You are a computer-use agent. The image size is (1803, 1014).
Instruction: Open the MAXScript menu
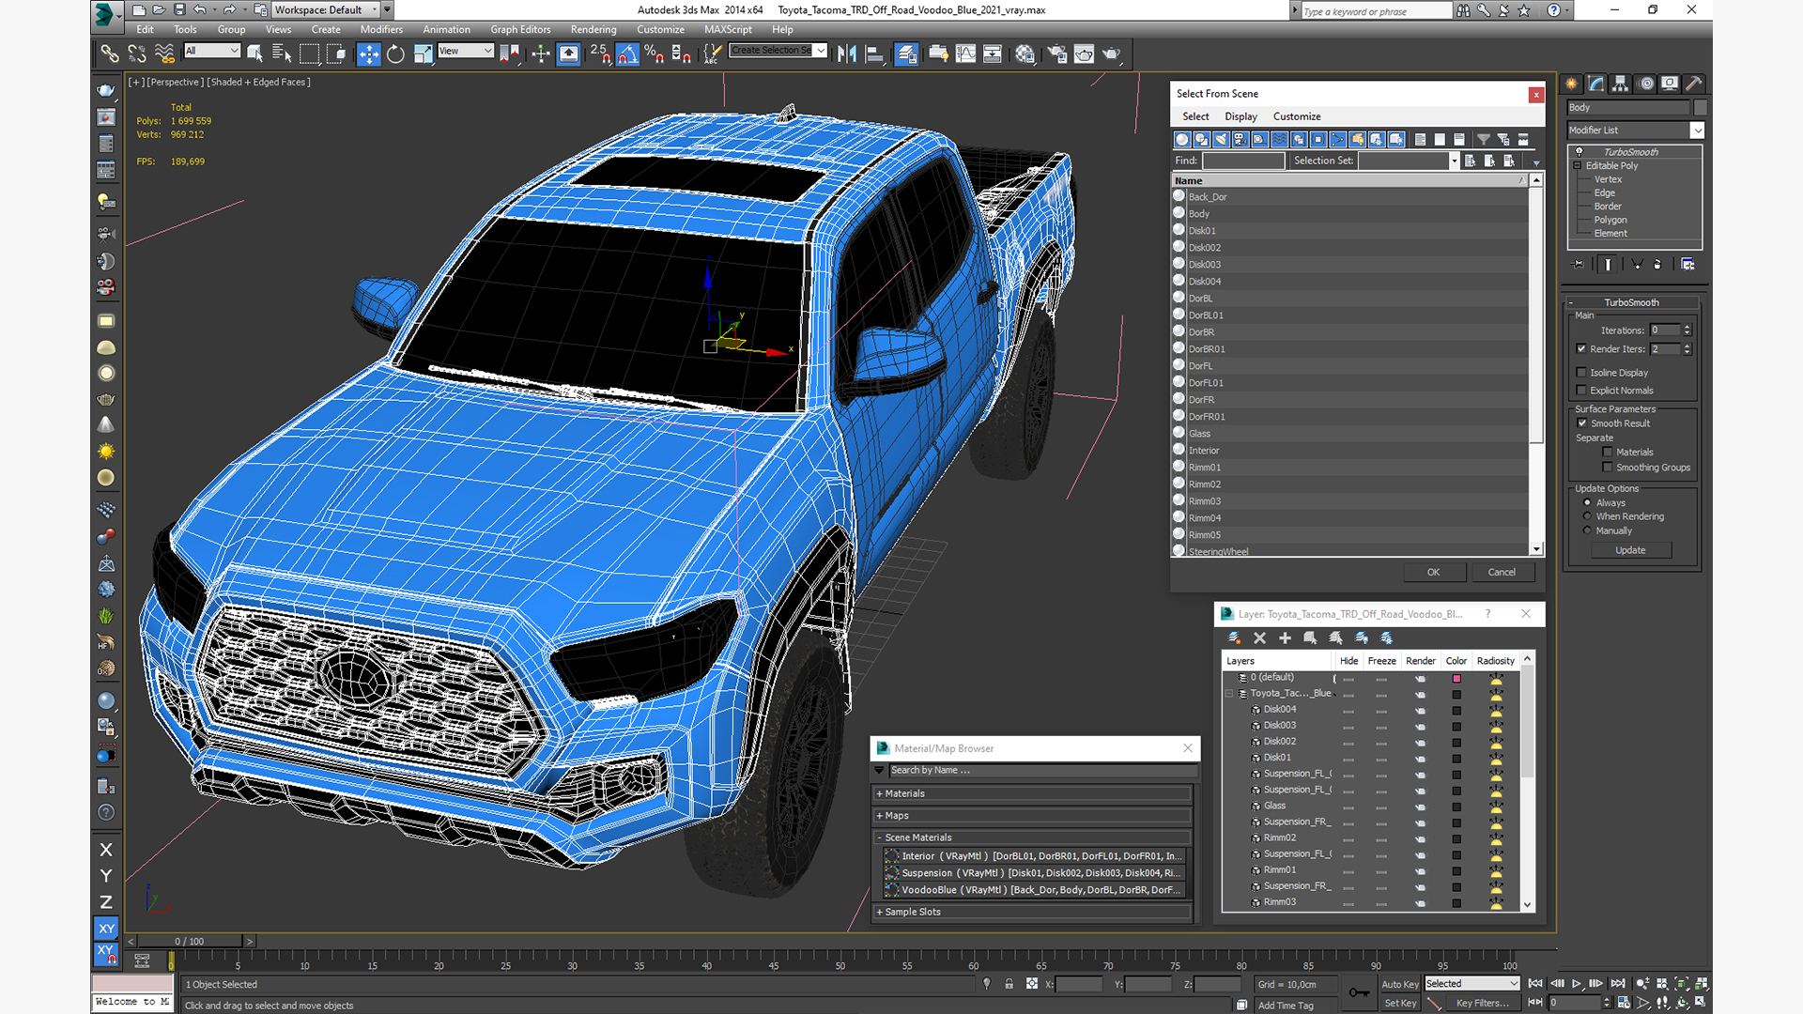[728, 30]
